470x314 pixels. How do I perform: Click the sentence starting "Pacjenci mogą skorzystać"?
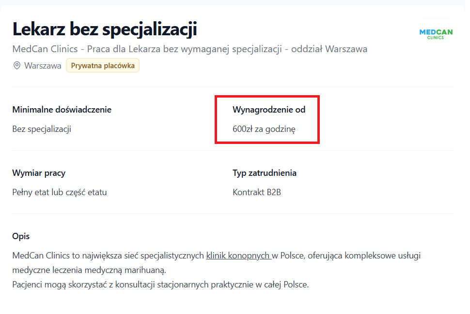160,285
